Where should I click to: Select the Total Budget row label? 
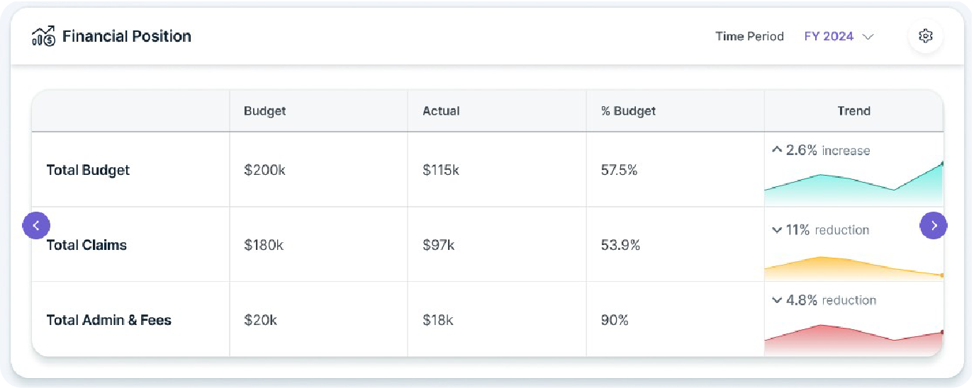point(88,170)
